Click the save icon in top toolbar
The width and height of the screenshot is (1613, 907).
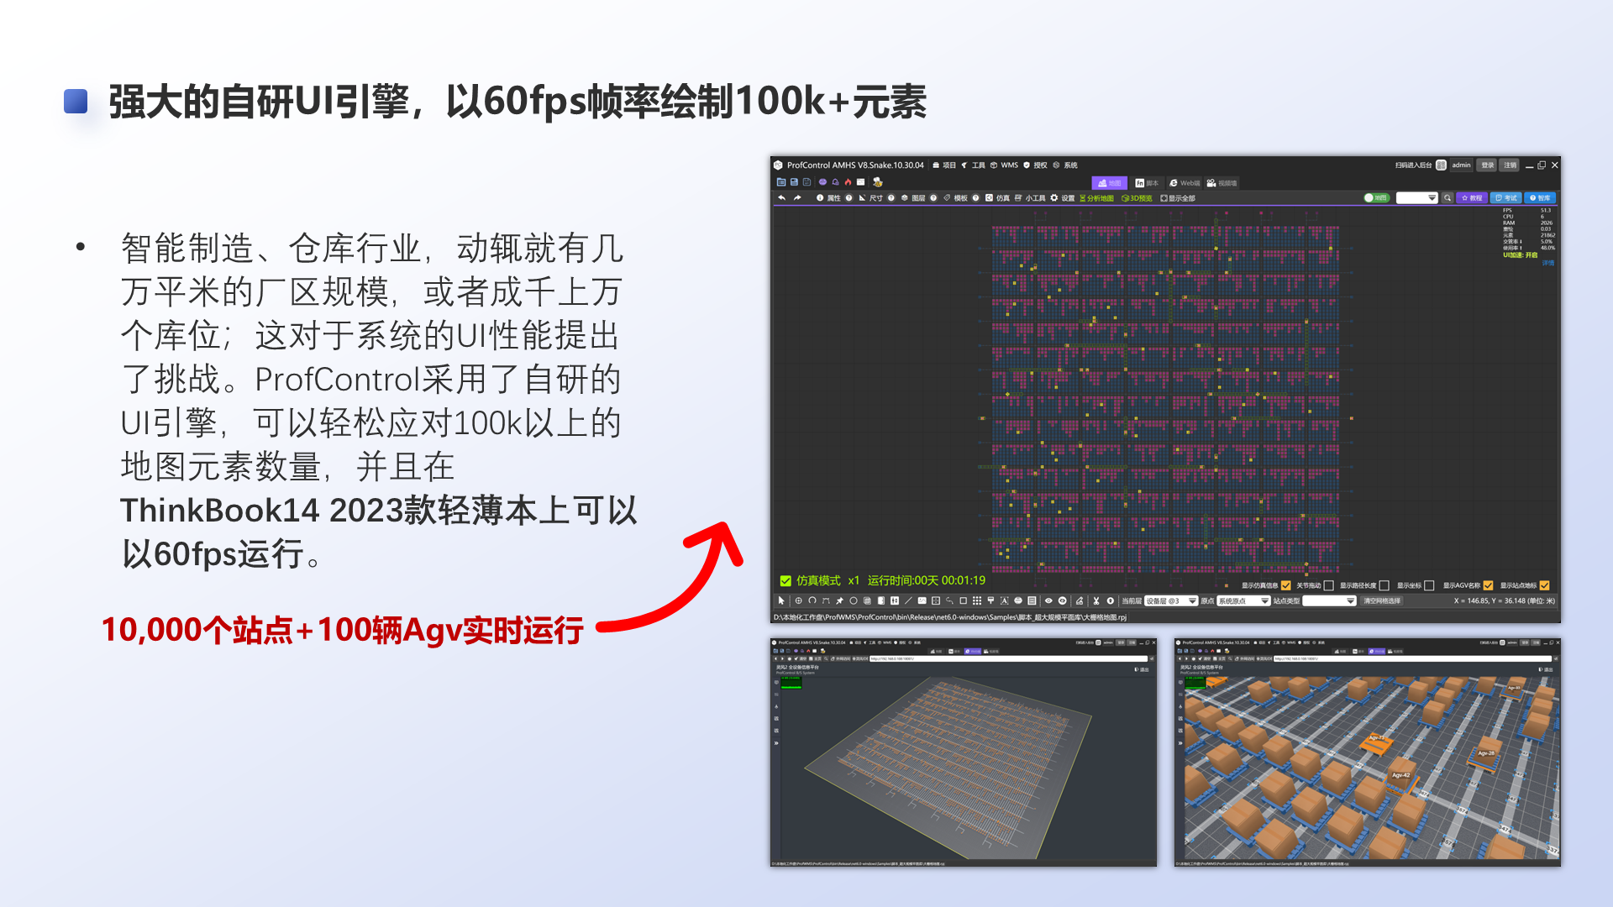coord(794,182)
